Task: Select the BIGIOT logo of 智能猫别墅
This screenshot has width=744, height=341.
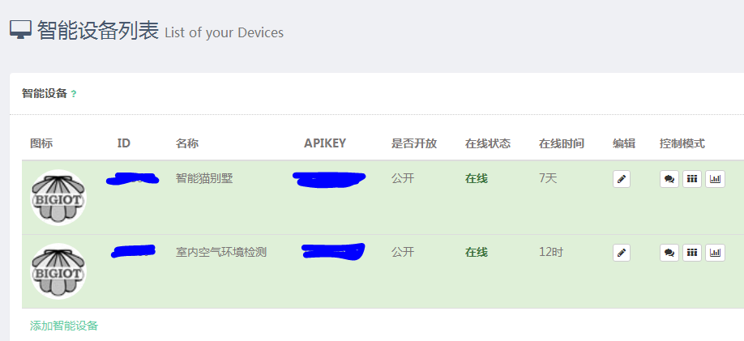Action: [58, 198]
